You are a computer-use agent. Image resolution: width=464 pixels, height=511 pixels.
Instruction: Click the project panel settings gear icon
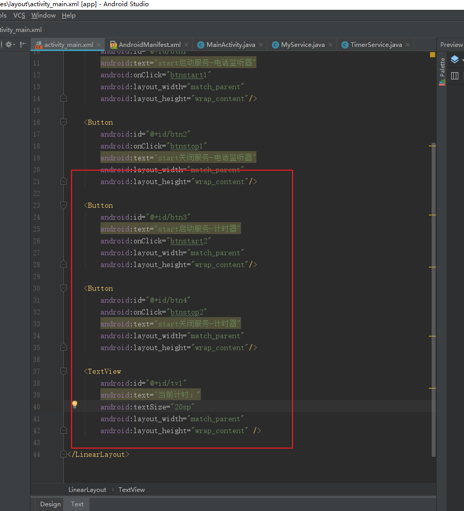(x=9, y=45)
